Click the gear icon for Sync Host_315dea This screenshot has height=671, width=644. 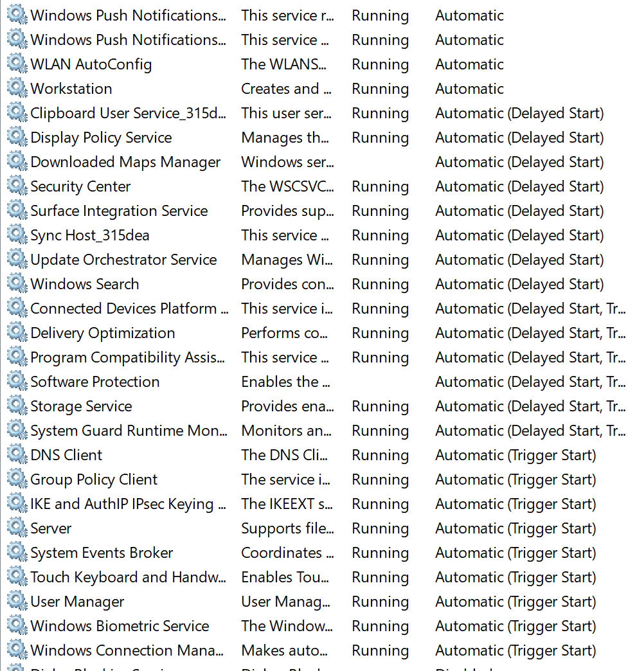point(17,234)
